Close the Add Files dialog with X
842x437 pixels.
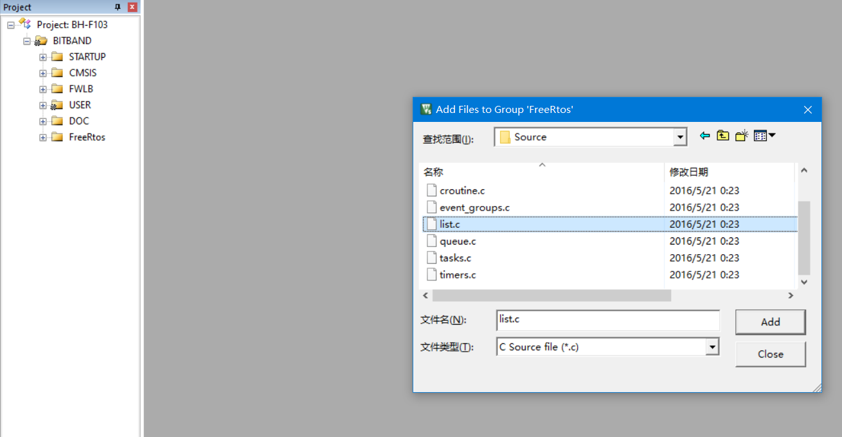[x=808, y=110]
